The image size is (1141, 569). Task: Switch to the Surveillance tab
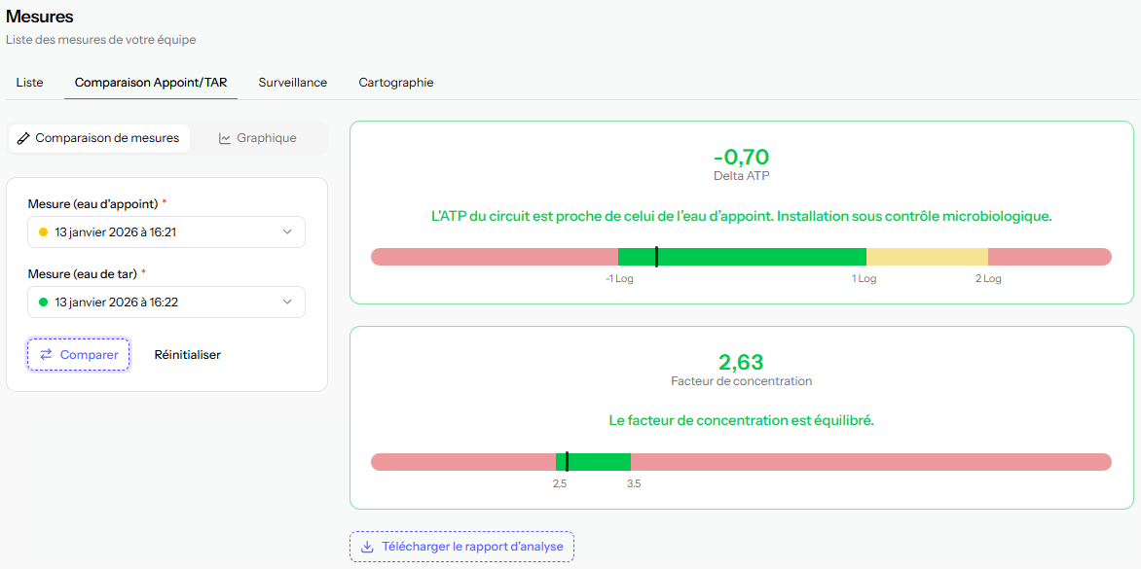pos(292,83)
